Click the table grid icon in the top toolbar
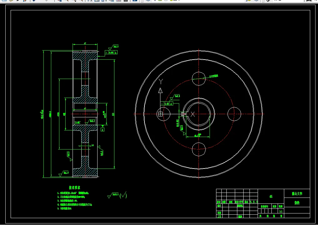The width and height of the screenshot is (318, 225). [x=126, y=1]
